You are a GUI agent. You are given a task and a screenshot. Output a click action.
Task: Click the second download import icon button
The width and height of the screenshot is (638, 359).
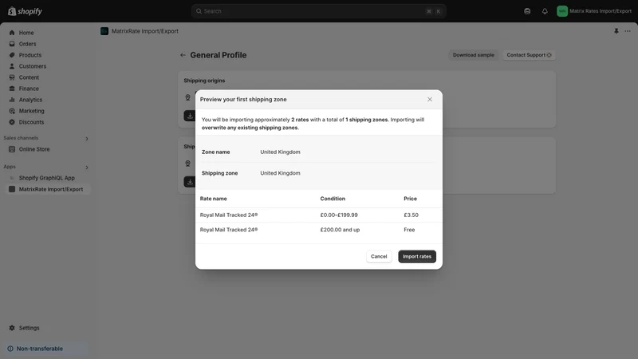(190, 182)
